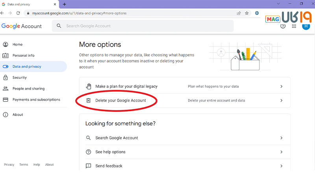This screenshot has height=174, width=315.
Task: Open the profile avatar menu
Action: click(306, 26)
